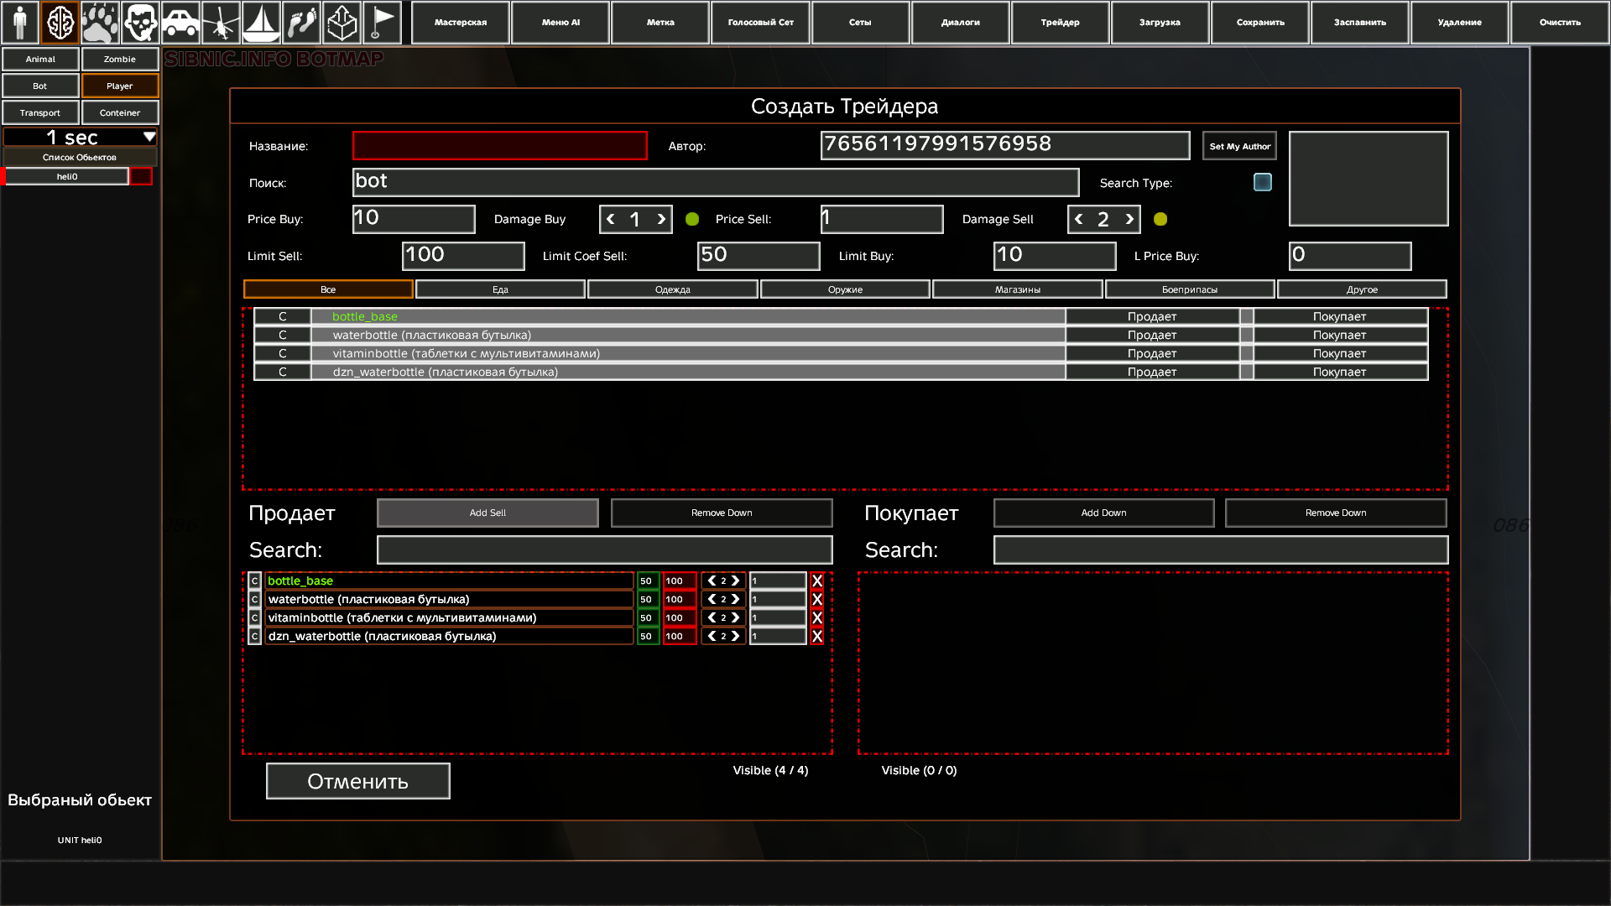Select the sailboat icon
The height and width of the screenshot is (906, 1611).
pyautogui.click(x=261, y=23)
